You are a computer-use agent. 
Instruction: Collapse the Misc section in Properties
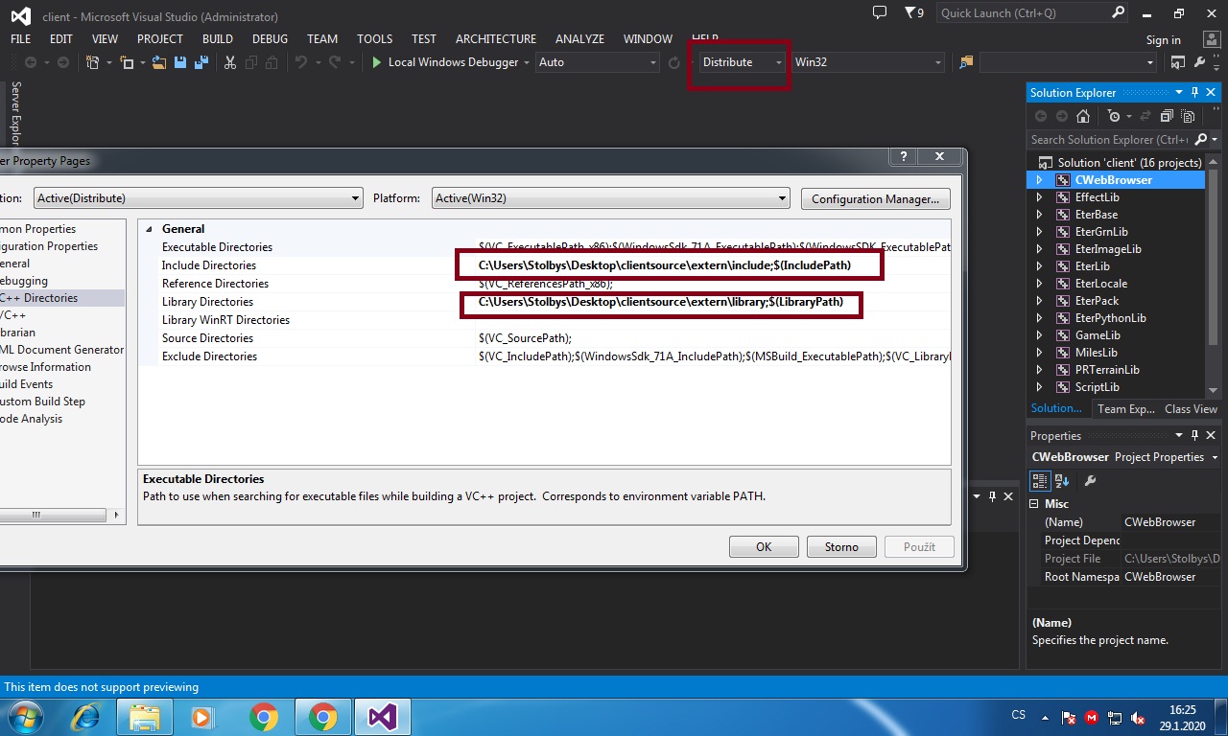(x=1034, y=504)
